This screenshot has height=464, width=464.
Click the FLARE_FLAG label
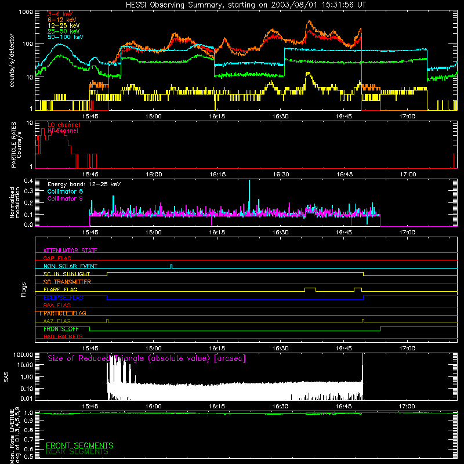tap(60, 289)
